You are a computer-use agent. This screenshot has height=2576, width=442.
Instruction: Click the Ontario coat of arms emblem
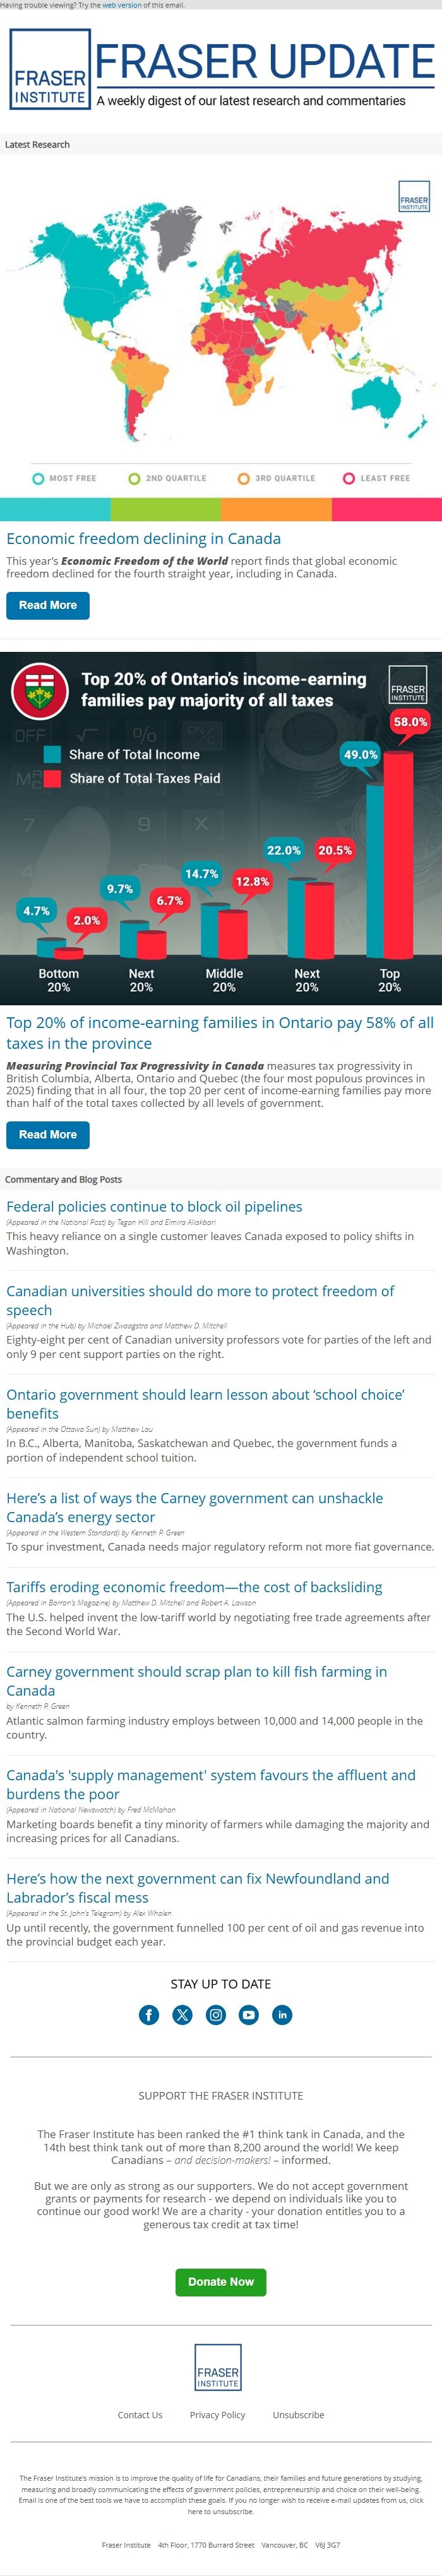tap(39, 690)
